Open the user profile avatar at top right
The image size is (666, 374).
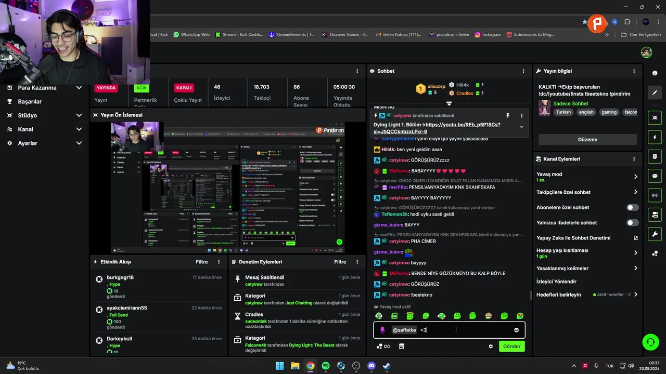tap(646, 52)
